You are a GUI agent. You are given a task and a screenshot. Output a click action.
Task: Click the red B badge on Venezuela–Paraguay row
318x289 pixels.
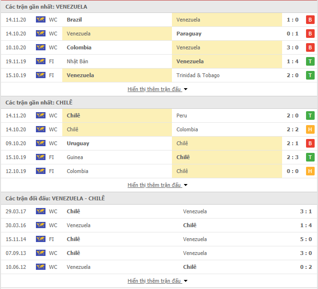click(x=310, y=34)
